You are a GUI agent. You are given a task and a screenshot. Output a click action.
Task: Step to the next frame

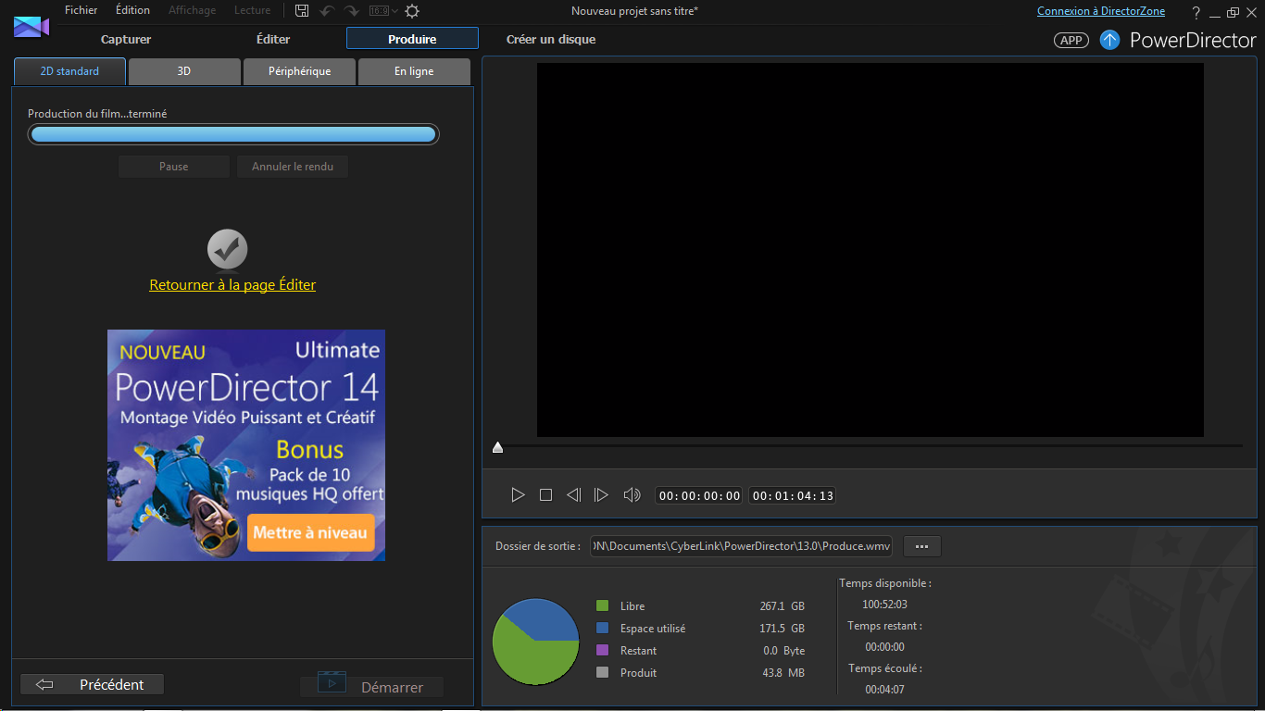tap(601, 495)
